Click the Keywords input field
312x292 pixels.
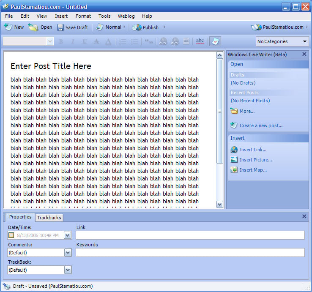click(190, 252)
